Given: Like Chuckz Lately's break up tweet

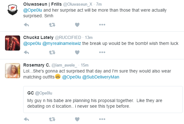Looking at the screenshot, I should point(77,52).
